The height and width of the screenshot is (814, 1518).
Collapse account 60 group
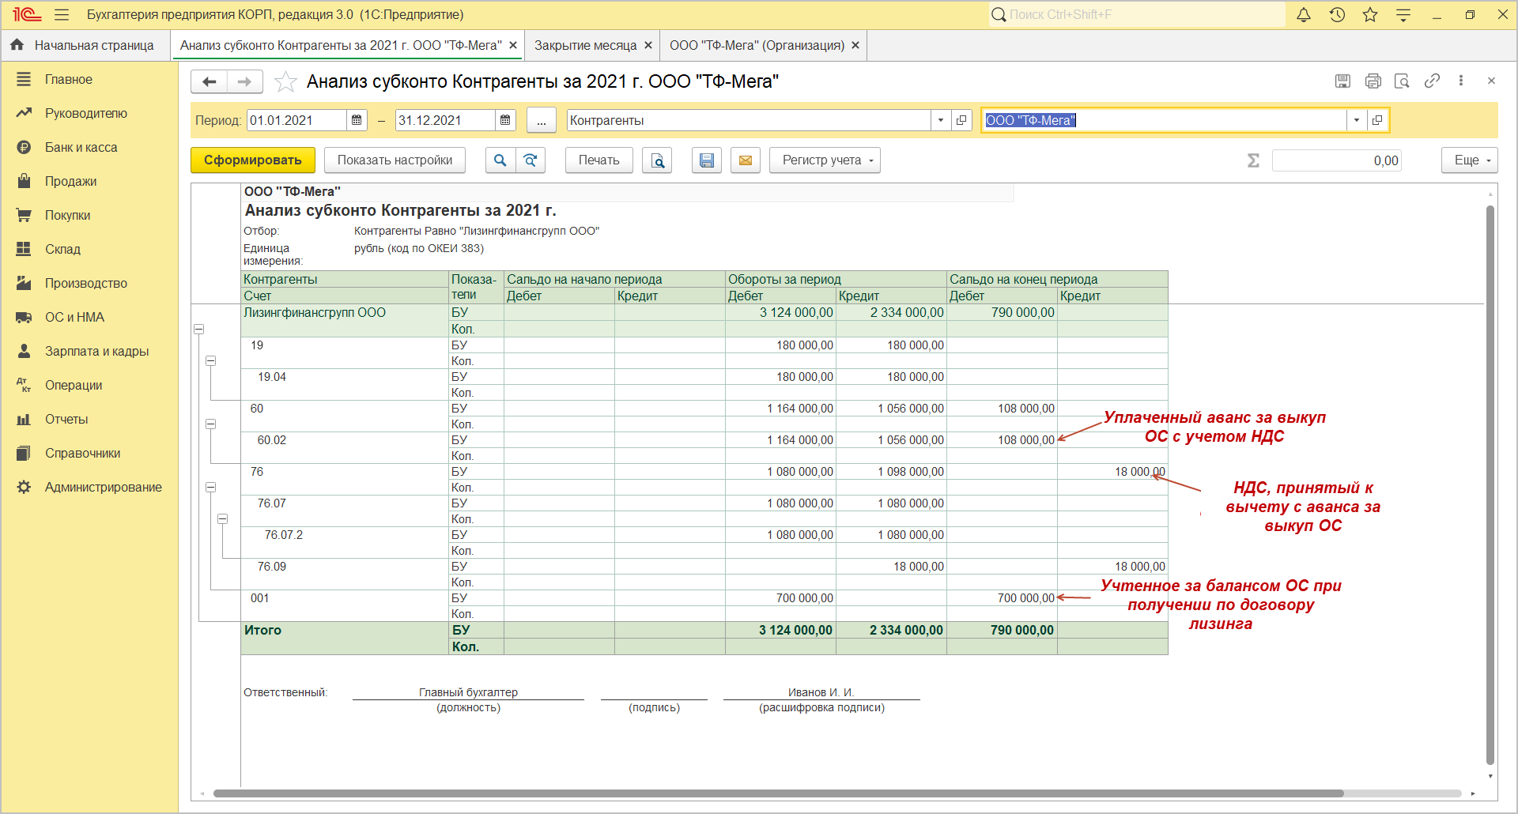click(211, 424)
